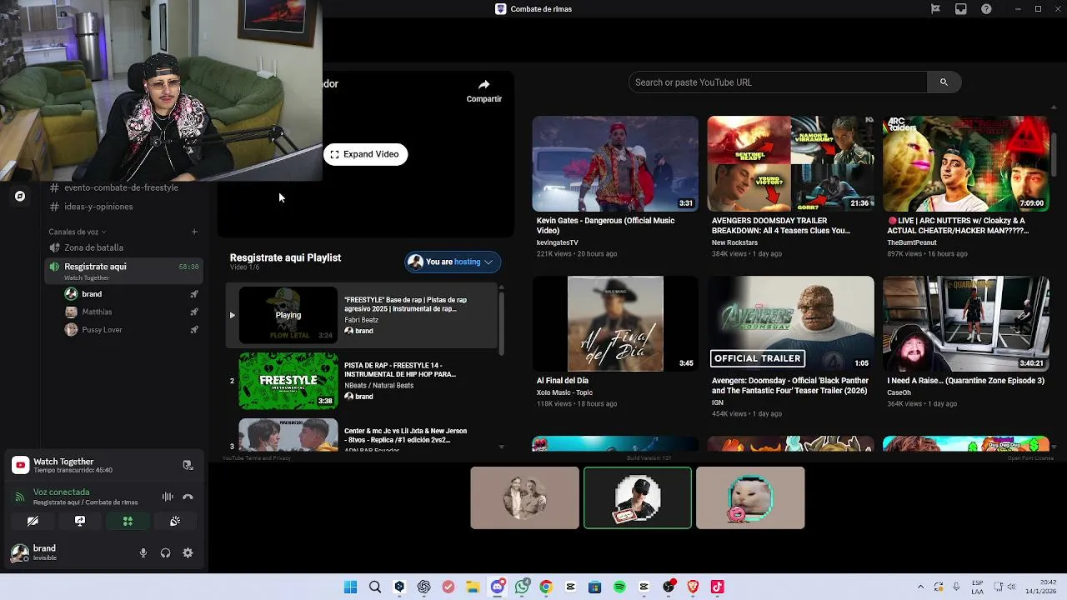Open Discord help question-mark icon
The width and height of the screenshot is (1067, 600).
pos(987,9)
